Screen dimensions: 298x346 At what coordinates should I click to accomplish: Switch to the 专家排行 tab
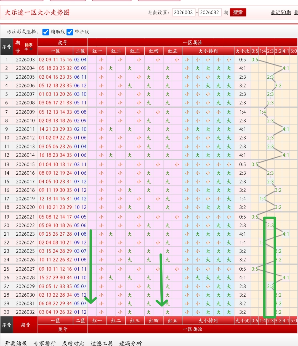(44, 343)
